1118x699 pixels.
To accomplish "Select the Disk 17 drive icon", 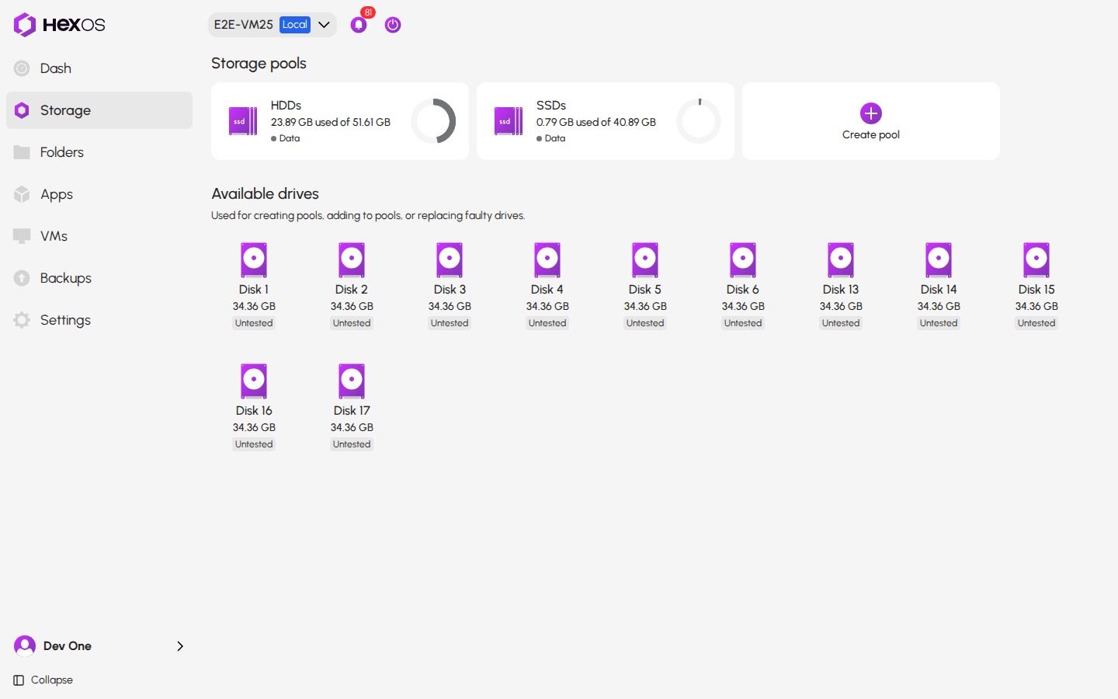I will pos(352,381).
